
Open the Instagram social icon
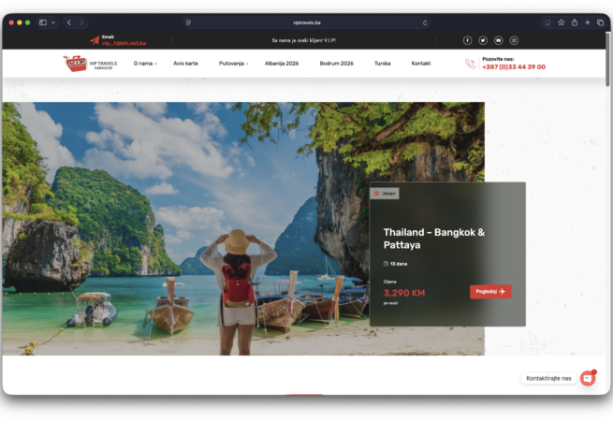(513, 40)
